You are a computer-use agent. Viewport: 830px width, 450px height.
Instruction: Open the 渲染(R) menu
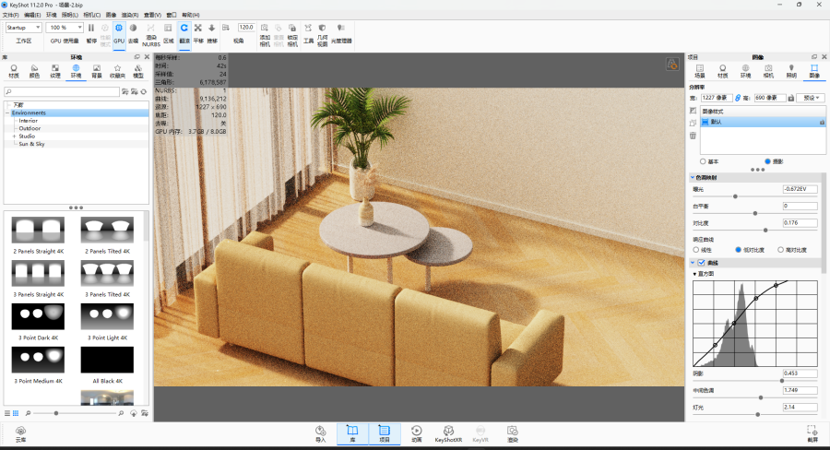(x=129, y=15)
